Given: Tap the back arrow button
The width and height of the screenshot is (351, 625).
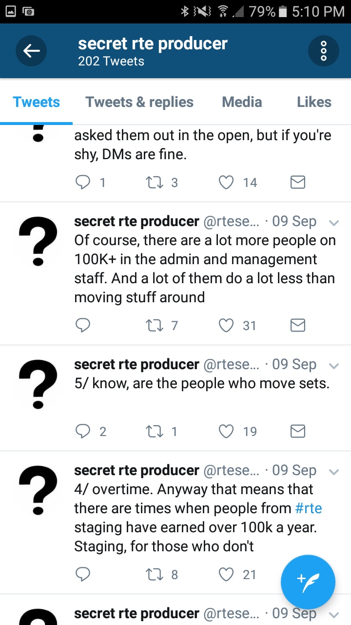Looking at the screenshot, I should [x=31, y=51].
